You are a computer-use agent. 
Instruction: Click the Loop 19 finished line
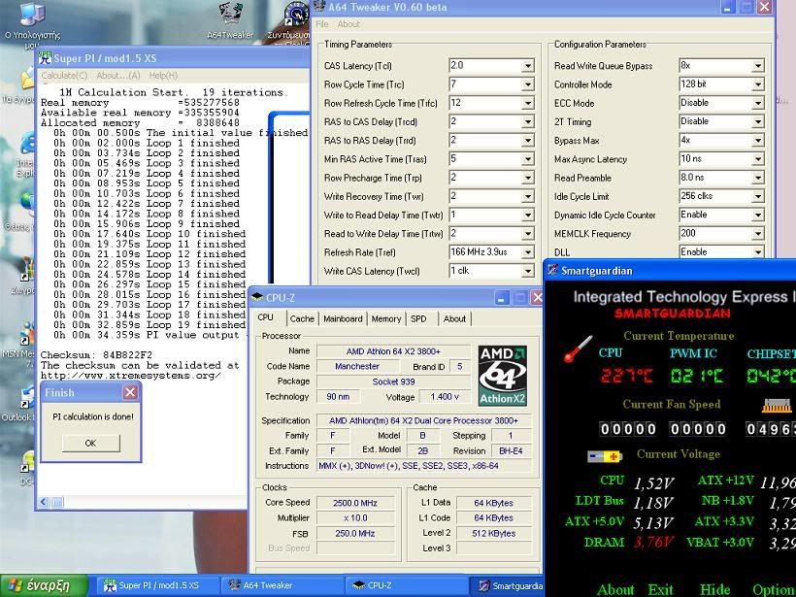pyautogui.click(x=149, y=325)
